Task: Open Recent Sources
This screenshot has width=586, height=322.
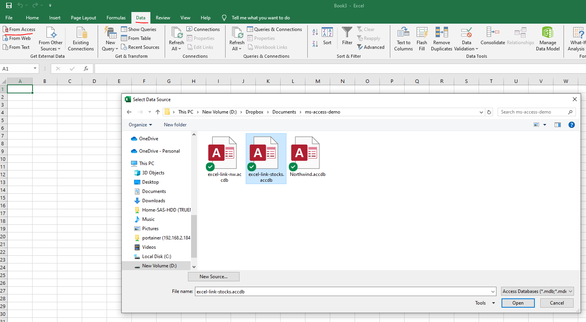Action: [140, 47]
